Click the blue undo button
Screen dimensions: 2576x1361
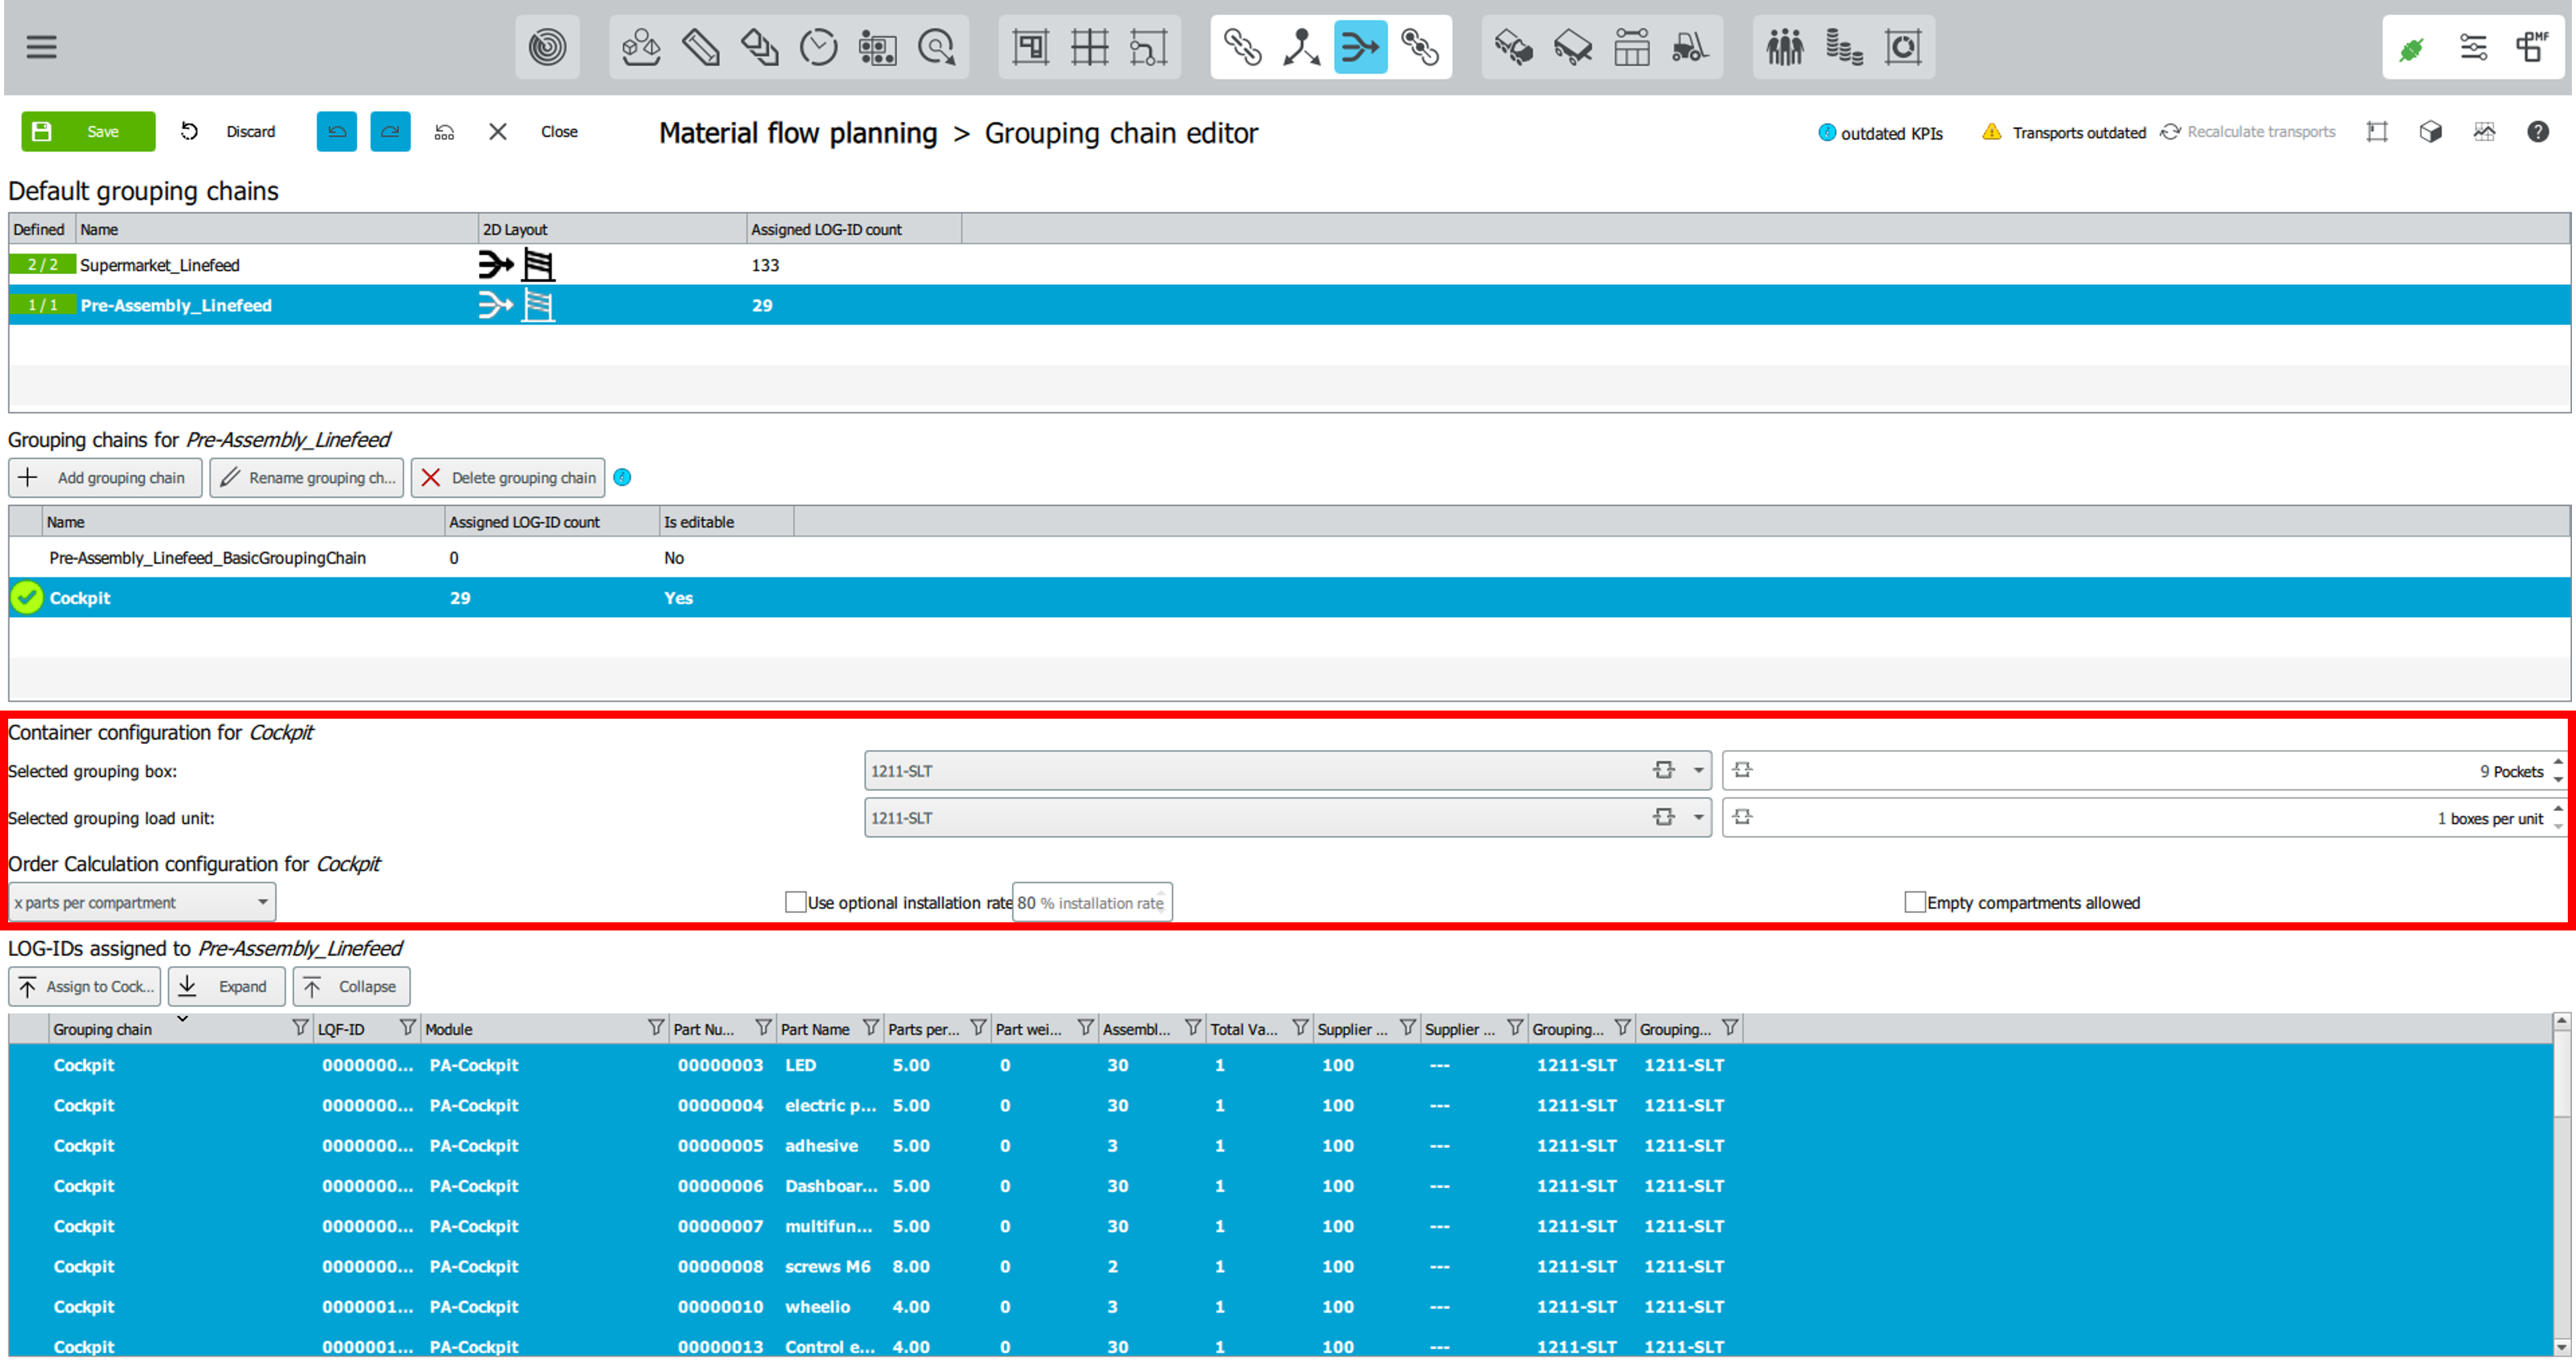[337, 132]
